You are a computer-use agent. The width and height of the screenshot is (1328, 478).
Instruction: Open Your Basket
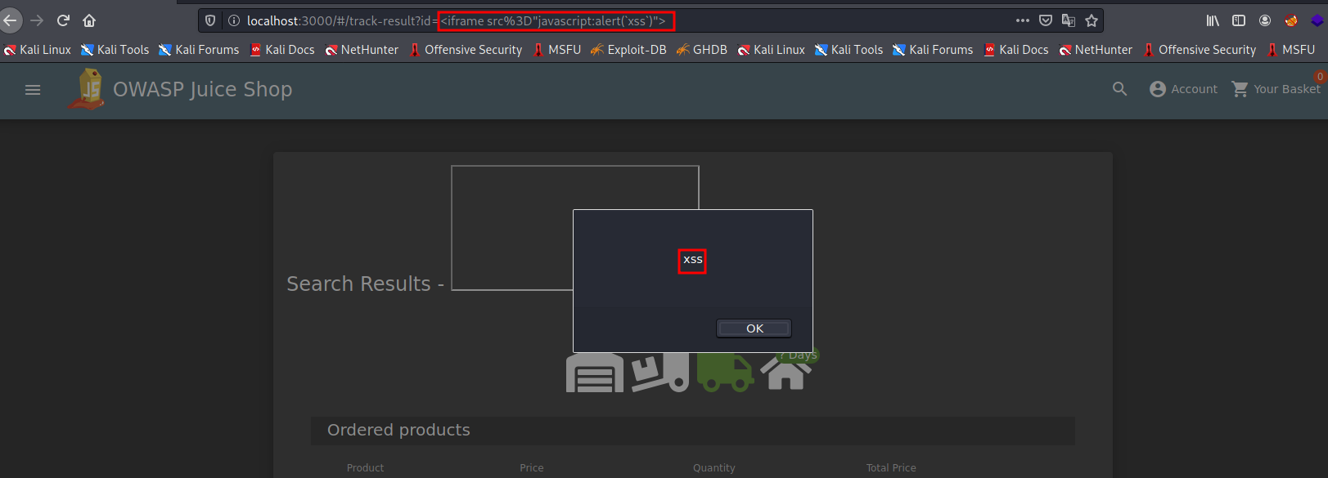click(x=1276, y=89)
